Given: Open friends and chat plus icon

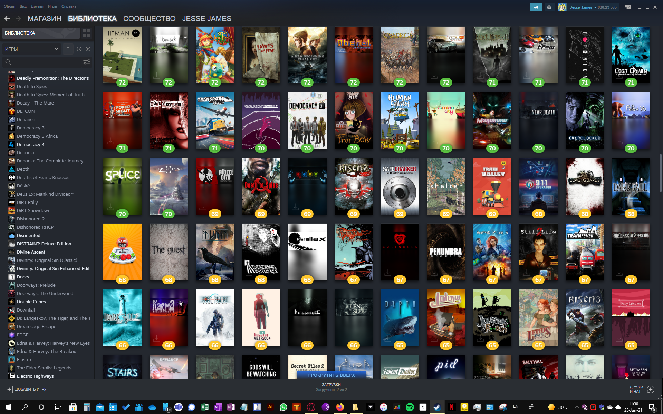Looking at the screenshot, I should pos(651,389).
